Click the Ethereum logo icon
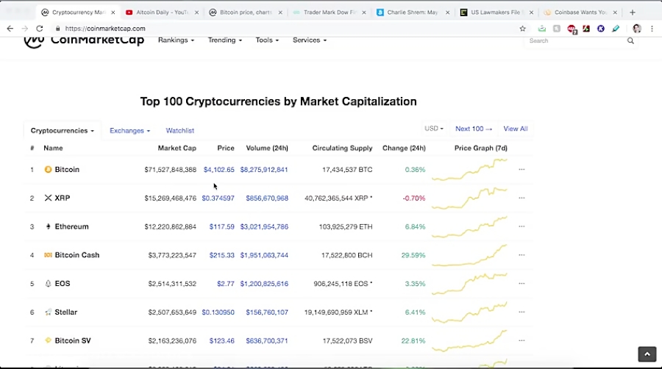 pos(48,226)
